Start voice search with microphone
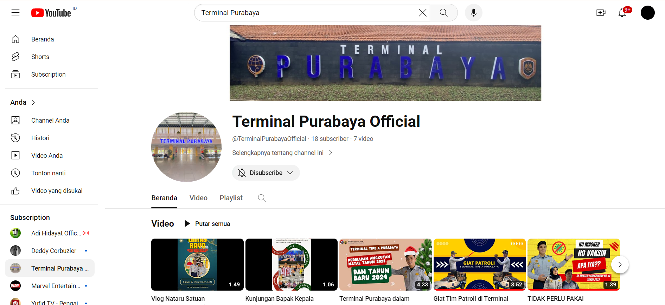The height and width of the screenshot is (305, 665). coord(473,13)
